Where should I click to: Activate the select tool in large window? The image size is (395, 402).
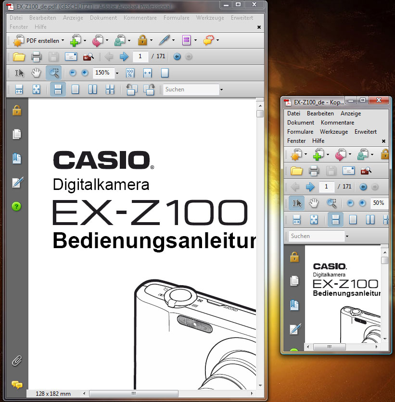pos(19,73)
